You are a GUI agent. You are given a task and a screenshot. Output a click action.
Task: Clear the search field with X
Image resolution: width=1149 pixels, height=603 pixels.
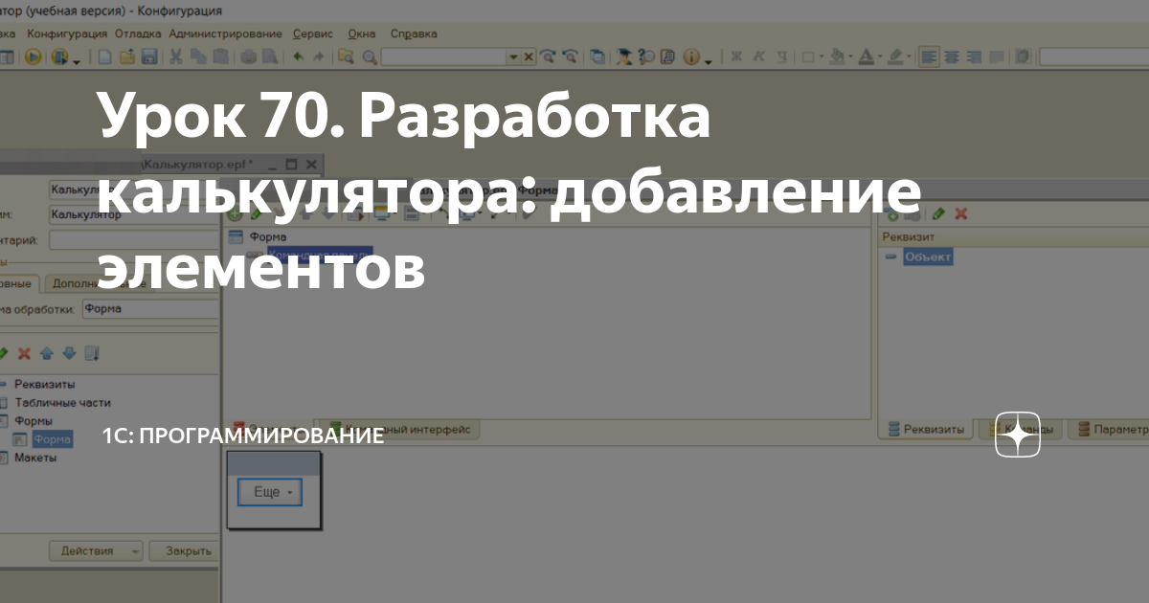pyautogui.click(x=528, y=57)
